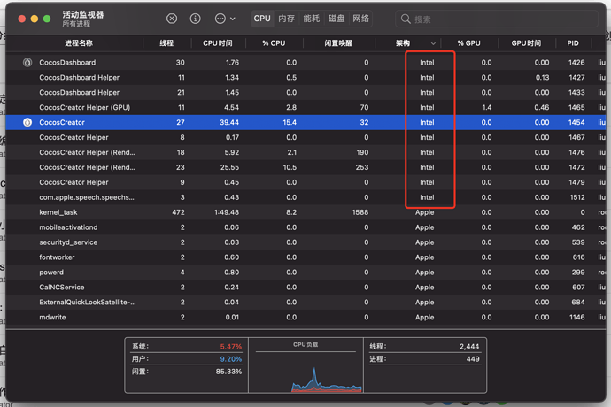This screenshot has height=407, width=611.
Task: Sort by PID column header
Action: point(573,43)
